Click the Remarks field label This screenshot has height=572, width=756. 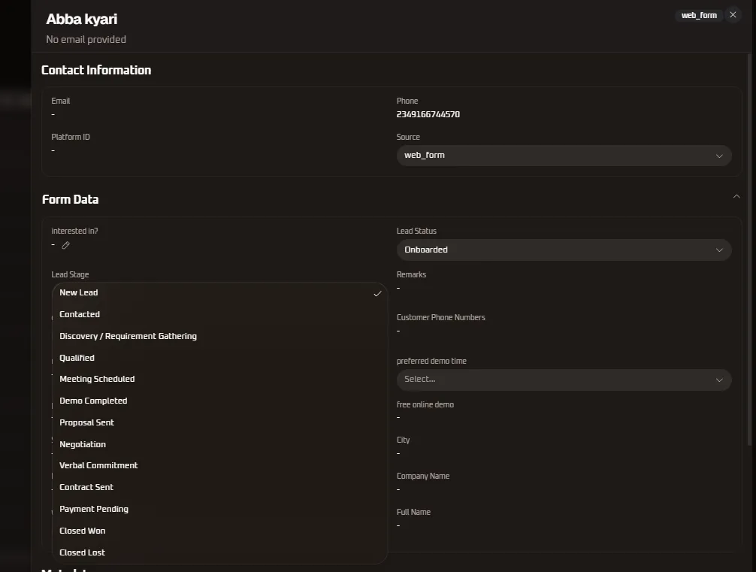[x=411, y=274]
